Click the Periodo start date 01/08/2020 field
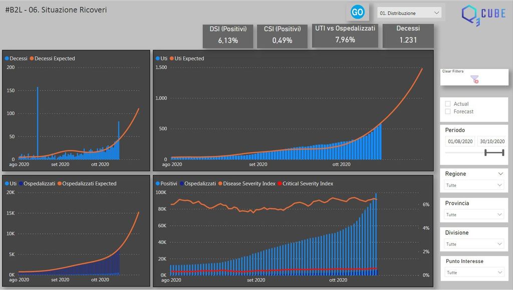 [460, 141]
